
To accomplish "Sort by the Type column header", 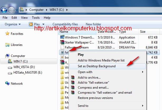I will tap(128, 32).
